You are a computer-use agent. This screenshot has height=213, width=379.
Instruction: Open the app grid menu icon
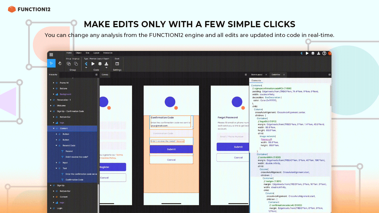(x=51, y=55)
